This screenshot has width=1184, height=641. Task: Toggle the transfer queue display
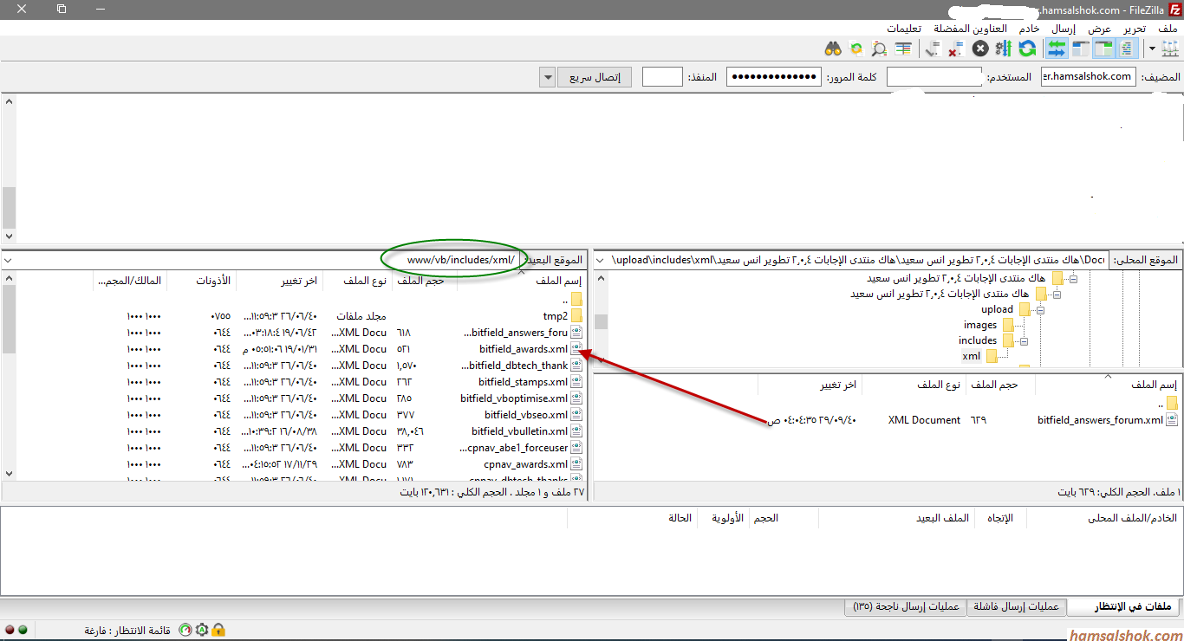coord(1057,49)
